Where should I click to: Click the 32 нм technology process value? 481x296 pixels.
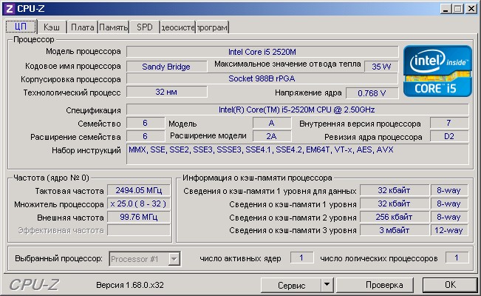166,92
